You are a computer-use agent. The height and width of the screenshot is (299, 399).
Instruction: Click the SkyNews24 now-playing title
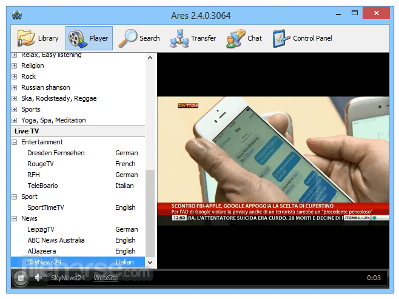click(x=68, y=278)
